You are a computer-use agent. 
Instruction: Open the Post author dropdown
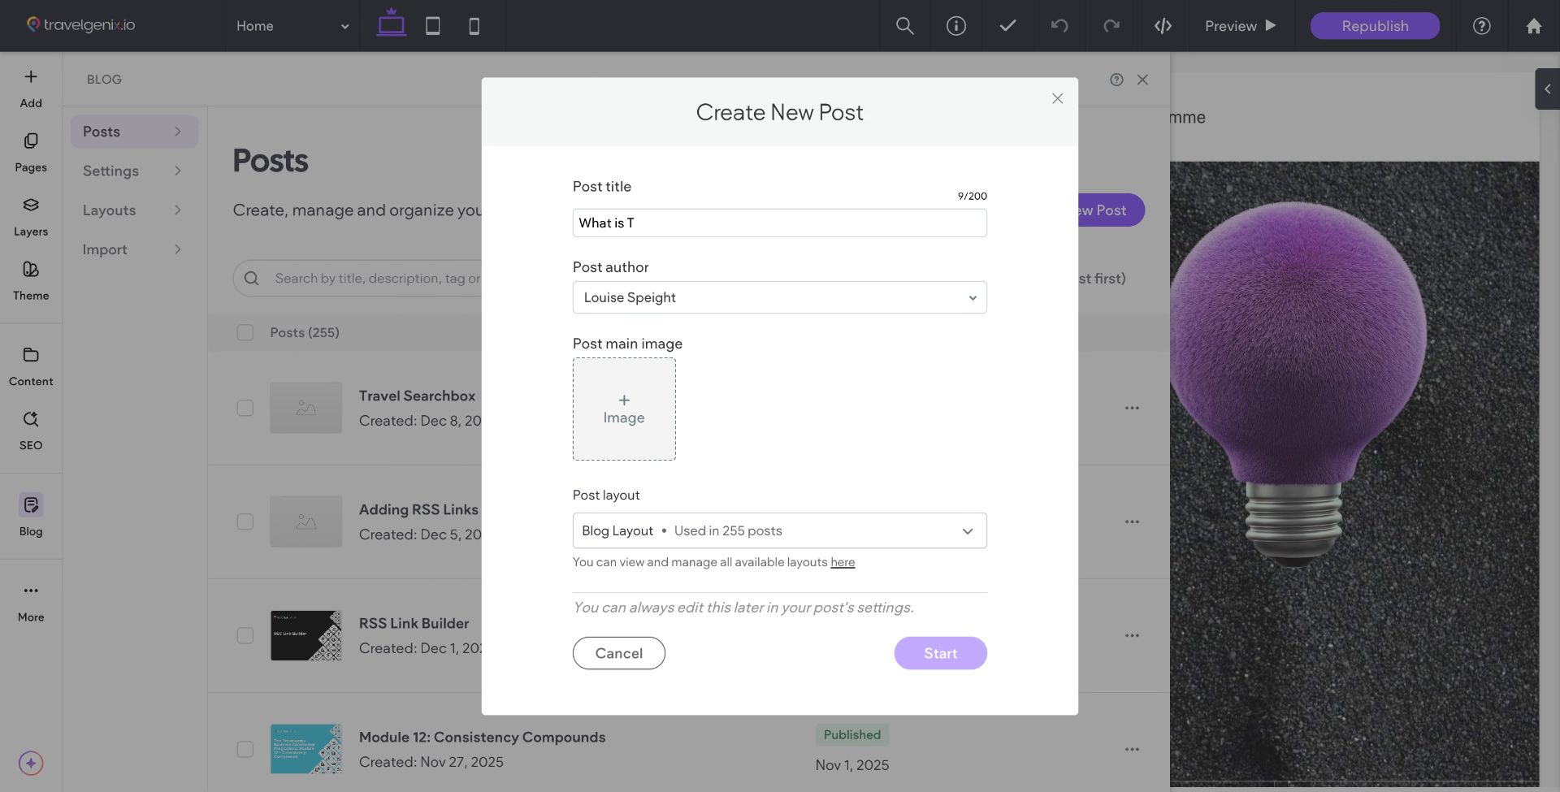[x=779, y=297]
